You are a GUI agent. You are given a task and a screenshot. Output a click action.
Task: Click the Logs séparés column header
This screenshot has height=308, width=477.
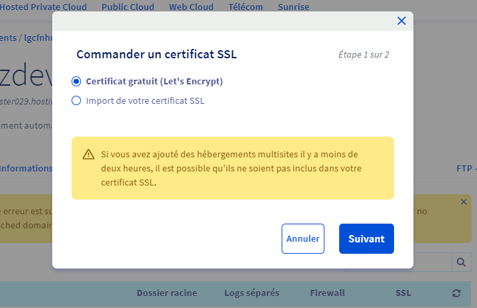[x=252, y=293]
